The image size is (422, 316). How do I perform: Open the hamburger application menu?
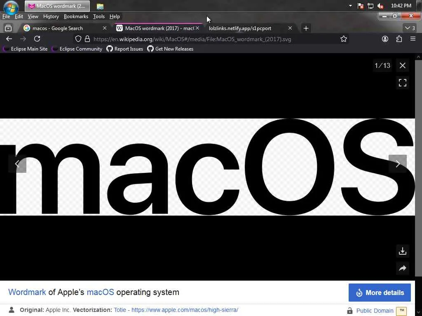point(413,39)
